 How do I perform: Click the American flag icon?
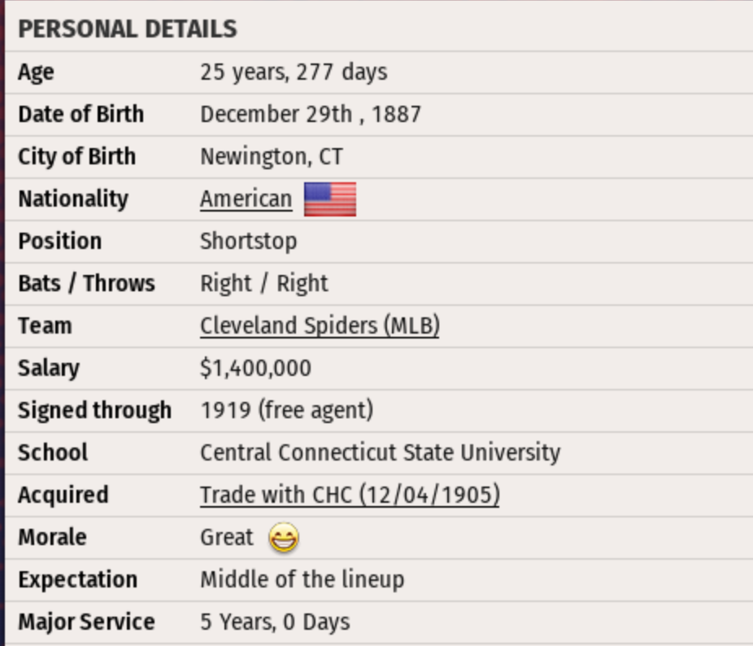330,199
